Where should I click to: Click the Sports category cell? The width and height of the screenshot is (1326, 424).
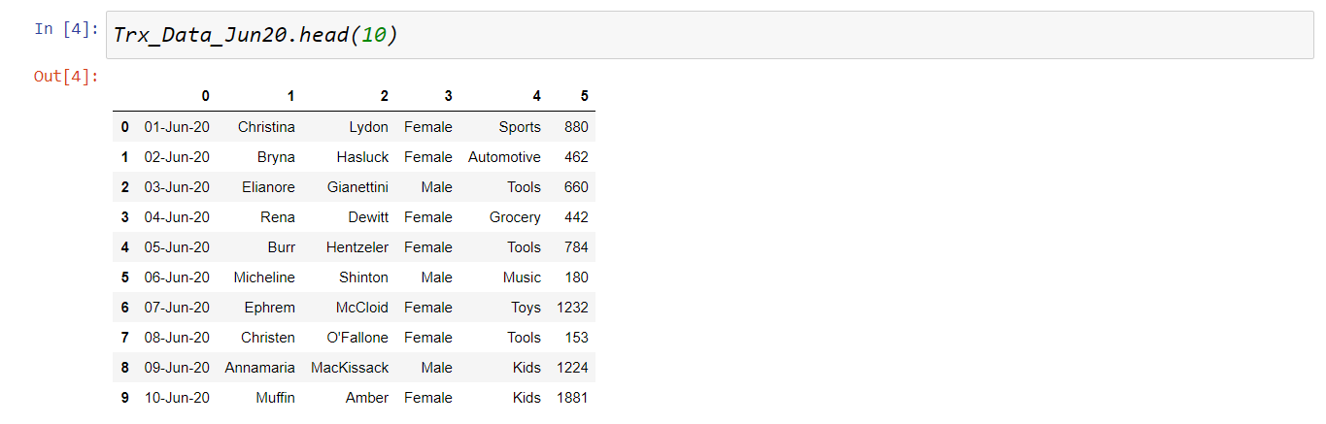coord(520,127)
